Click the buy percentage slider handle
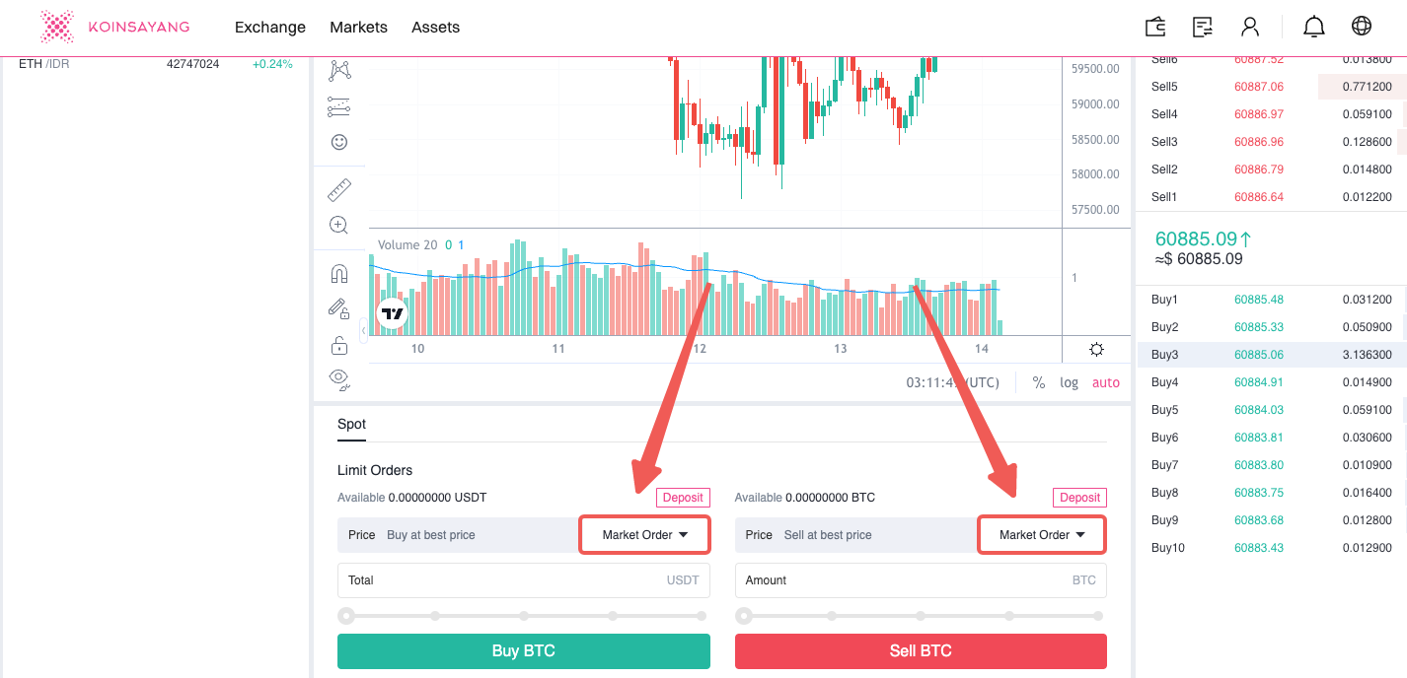Viewport: 1407px width, 678px height. point(346,616)
